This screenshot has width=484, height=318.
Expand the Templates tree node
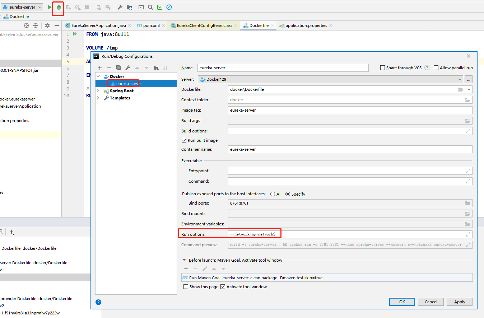tap(98, 98)
